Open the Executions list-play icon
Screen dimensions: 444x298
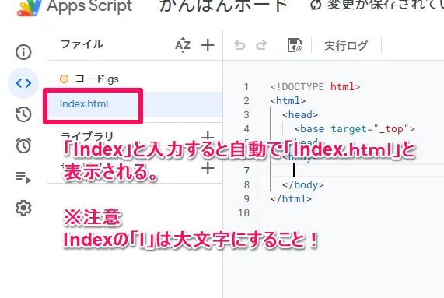coord(23,177)
